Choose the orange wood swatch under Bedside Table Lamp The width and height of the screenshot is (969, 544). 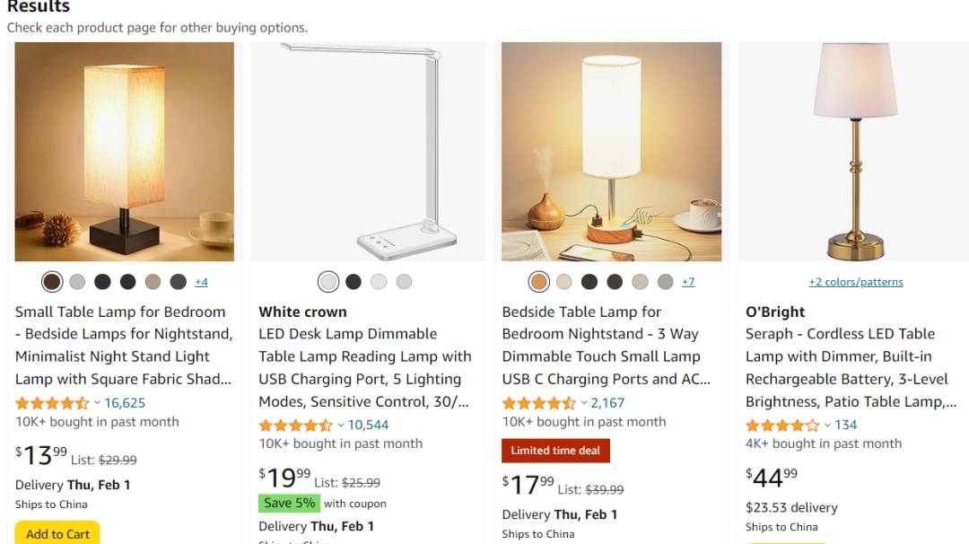coord(539,282)
